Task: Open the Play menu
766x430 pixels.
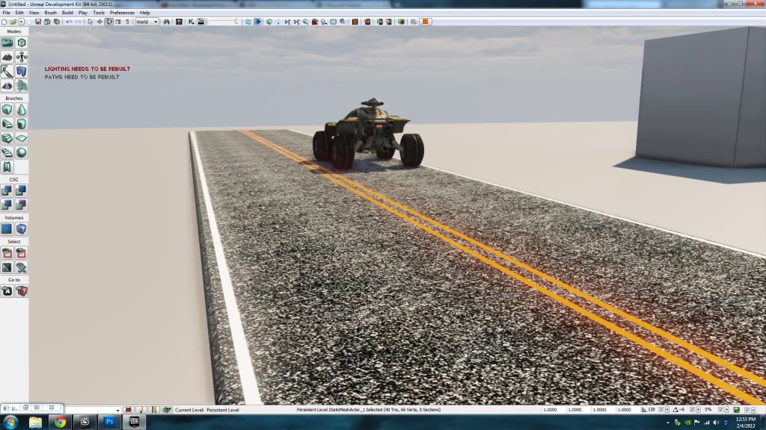Action: coord(83,13)
